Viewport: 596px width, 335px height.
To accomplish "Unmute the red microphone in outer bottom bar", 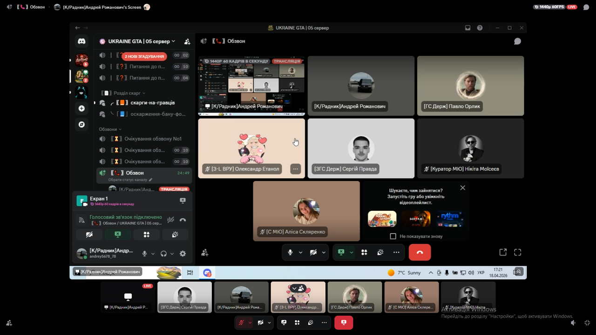I will click(x=241, y=322).
